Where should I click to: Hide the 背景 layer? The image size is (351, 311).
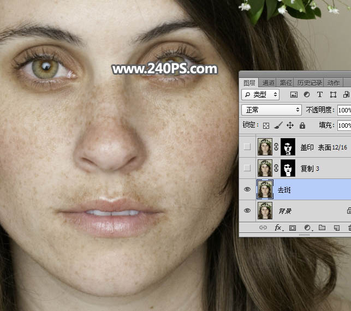click(x=247, y=211)
